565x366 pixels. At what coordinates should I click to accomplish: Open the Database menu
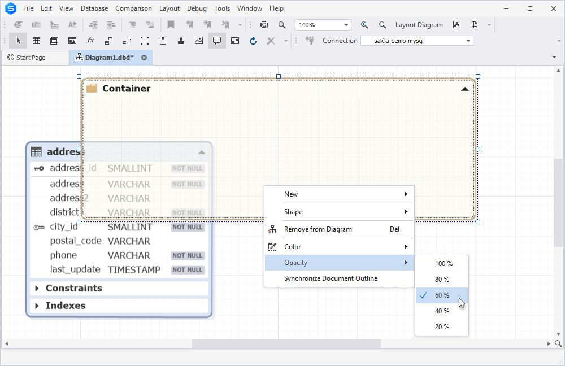pos(94,8)
